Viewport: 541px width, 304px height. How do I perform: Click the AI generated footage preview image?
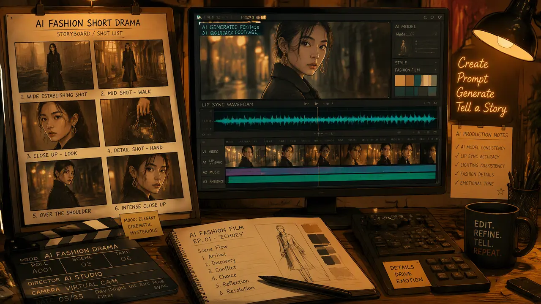coord(295,61)
